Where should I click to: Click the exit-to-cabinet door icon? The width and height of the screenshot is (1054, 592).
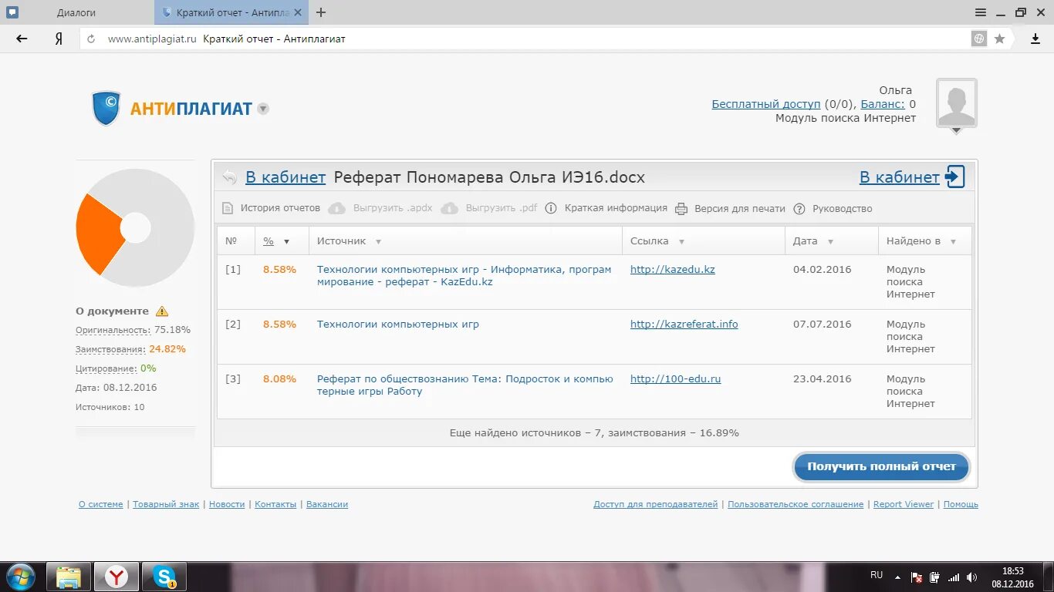click(955, 177)
